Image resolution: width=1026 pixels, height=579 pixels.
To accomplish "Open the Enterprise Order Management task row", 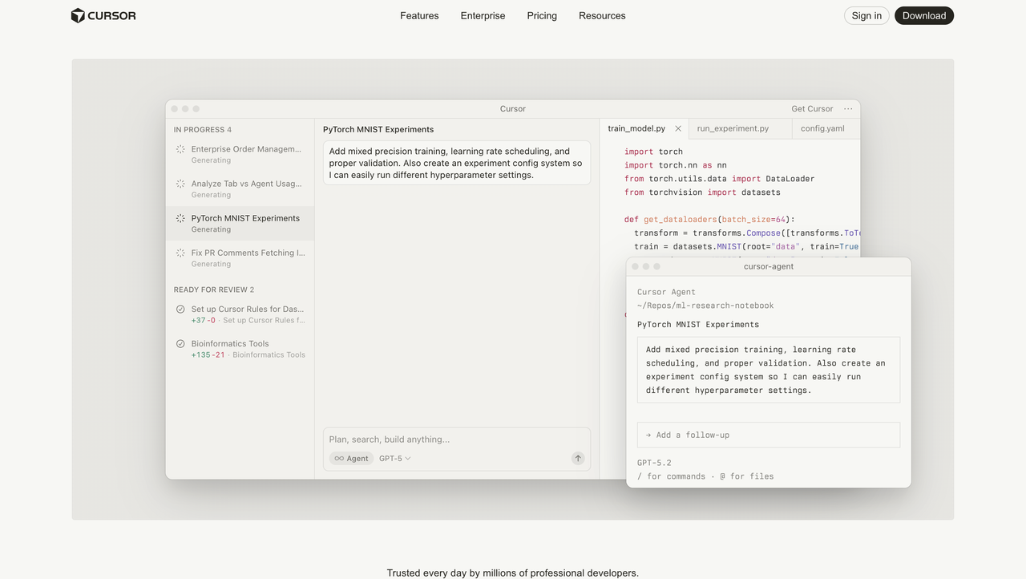I will click(240, 154).
